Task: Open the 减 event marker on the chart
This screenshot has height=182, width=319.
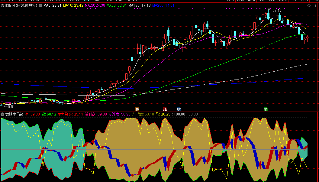Action: [266, 109]
